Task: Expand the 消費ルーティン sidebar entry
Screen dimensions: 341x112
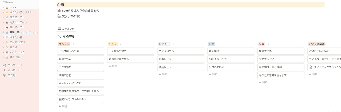Action: (3, 22)
